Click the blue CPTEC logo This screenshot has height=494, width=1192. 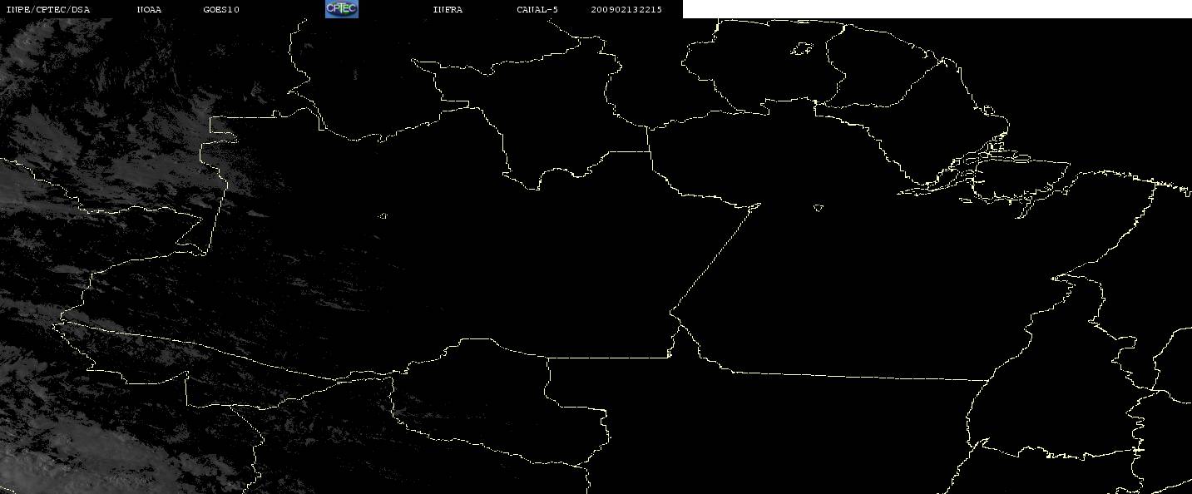341,8
